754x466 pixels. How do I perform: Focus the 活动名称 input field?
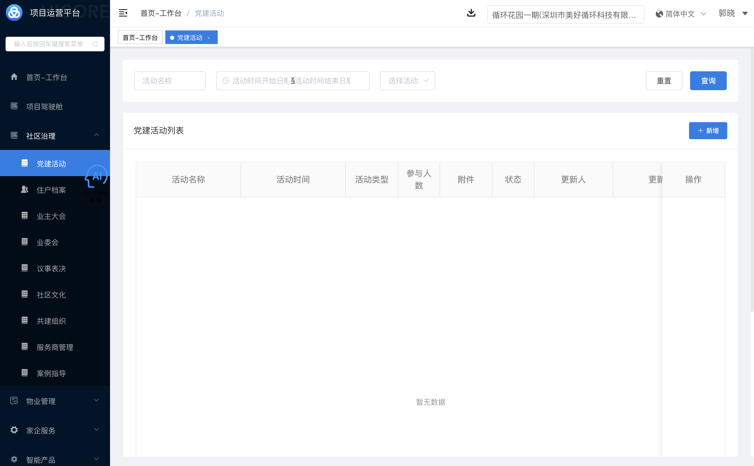click(x=170, y=81)
